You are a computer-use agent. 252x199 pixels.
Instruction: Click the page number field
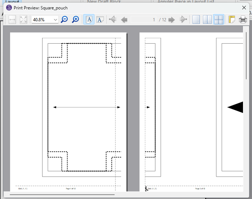[144, 20]
